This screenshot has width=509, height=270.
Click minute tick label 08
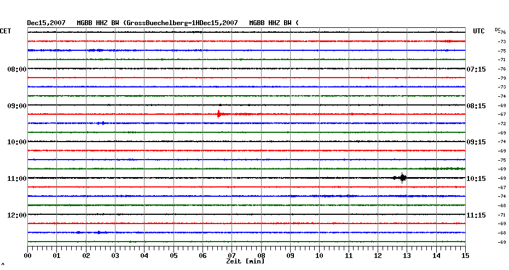[261, 255]
